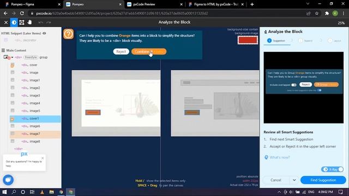Go back in the browser
Viewport: 349px width, 196px height.
(x=5, y=13)
